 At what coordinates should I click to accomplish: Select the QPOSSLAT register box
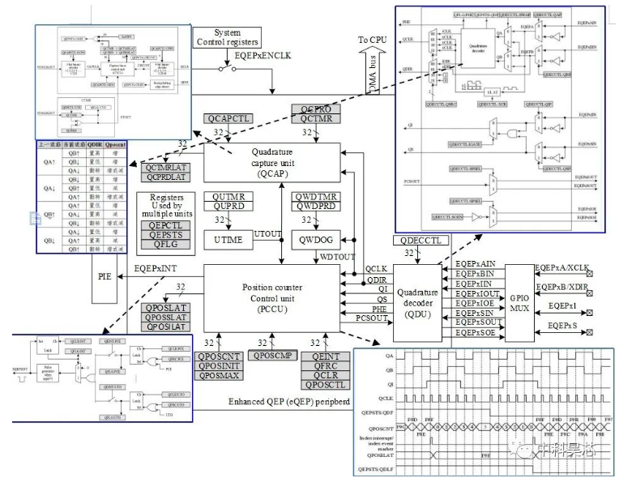click(x=166, y=318)
